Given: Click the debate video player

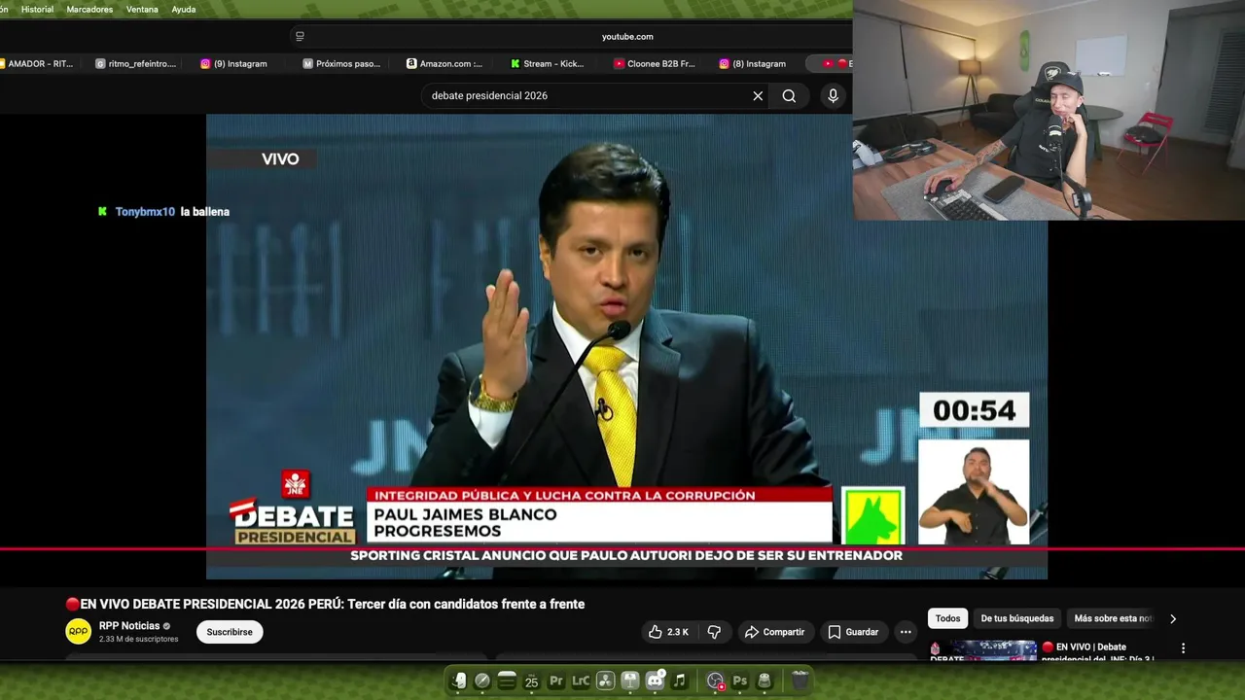Looking at the screenshot, I should point(626,346).
